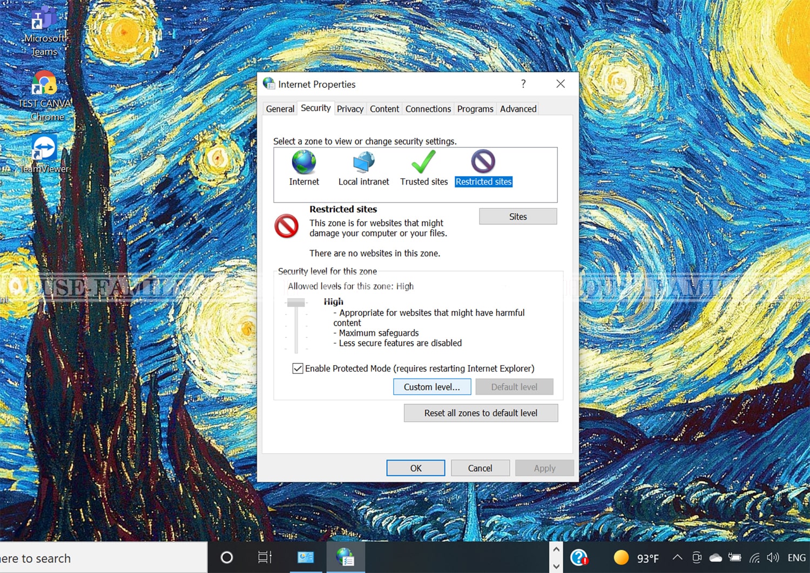This screenshot has height=573, width=810.
Task: Open TEST CANVA Chrome desktop shortcut
Action: (x=45, y=96)
